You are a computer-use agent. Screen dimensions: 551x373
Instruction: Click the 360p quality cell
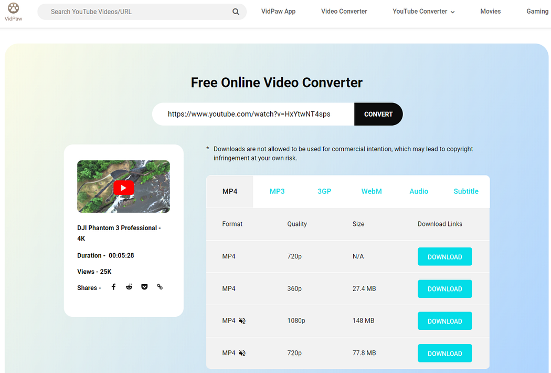coord(294,288)
